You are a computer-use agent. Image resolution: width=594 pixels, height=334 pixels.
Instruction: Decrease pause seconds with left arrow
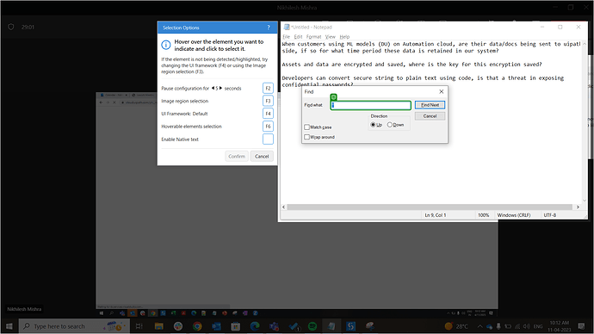(x=213, y=88)
